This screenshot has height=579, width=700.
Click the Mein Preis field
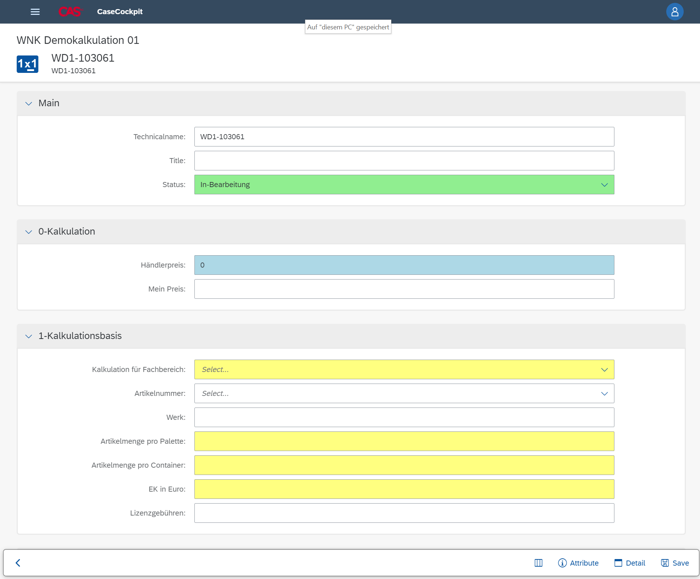pos(404,289)
